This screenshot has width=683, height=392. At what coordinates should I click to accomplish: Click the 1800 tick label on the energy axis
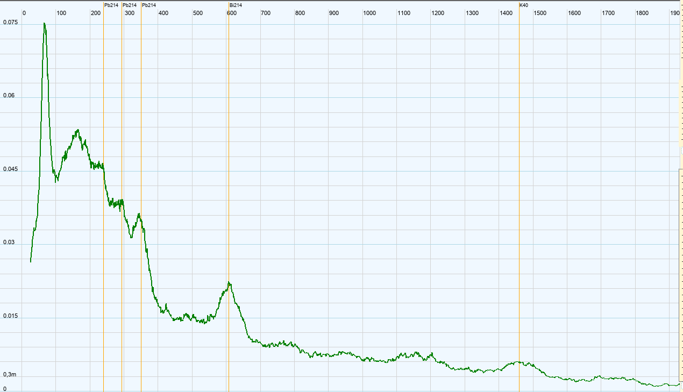tap(642, 13)
